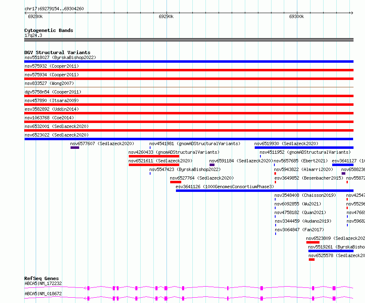Select the nsv5943822 Almarri2020 red marker
Viewport: 365px width, 303px height.
tap(275, 173)
